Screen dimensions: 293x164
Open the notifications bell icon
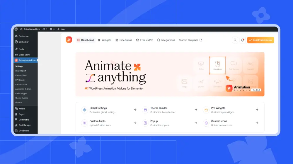click(243, 40)
